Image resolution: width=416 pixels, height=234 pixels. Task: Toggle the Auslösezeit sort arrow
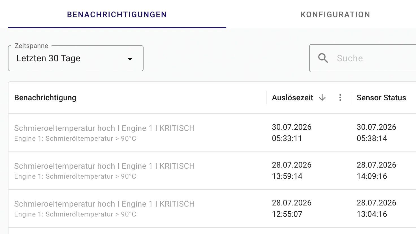click(322, 97)
